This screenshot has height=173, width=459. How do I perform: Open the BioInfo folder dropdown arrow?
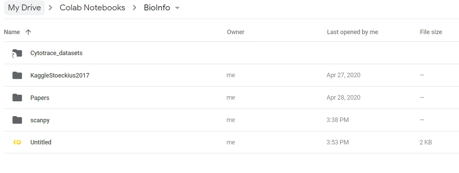177,8
